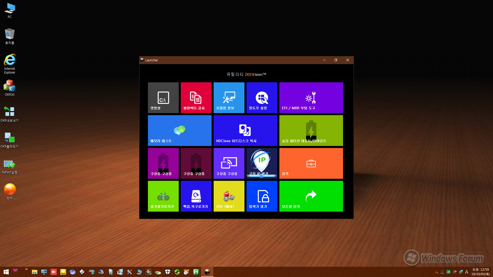Select the OKR불러오기 desktop icon
The image size is (493, 277).
(x=10, y=140)
